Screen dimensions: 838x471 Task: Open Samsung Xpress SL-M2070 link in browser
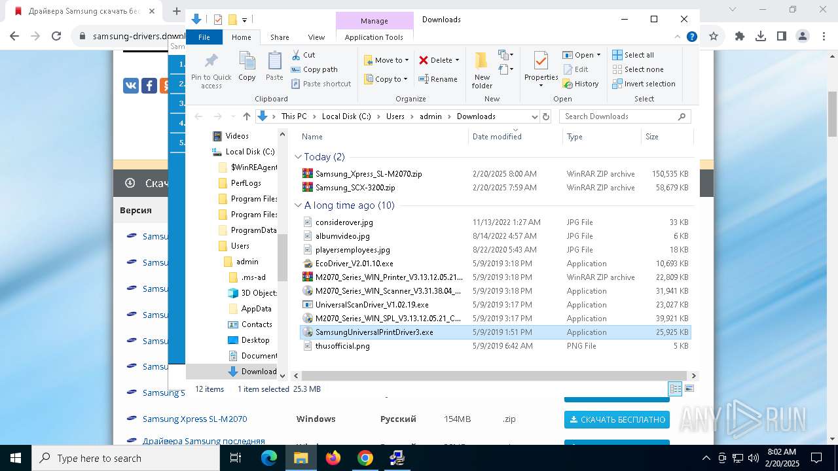[194, 419]
